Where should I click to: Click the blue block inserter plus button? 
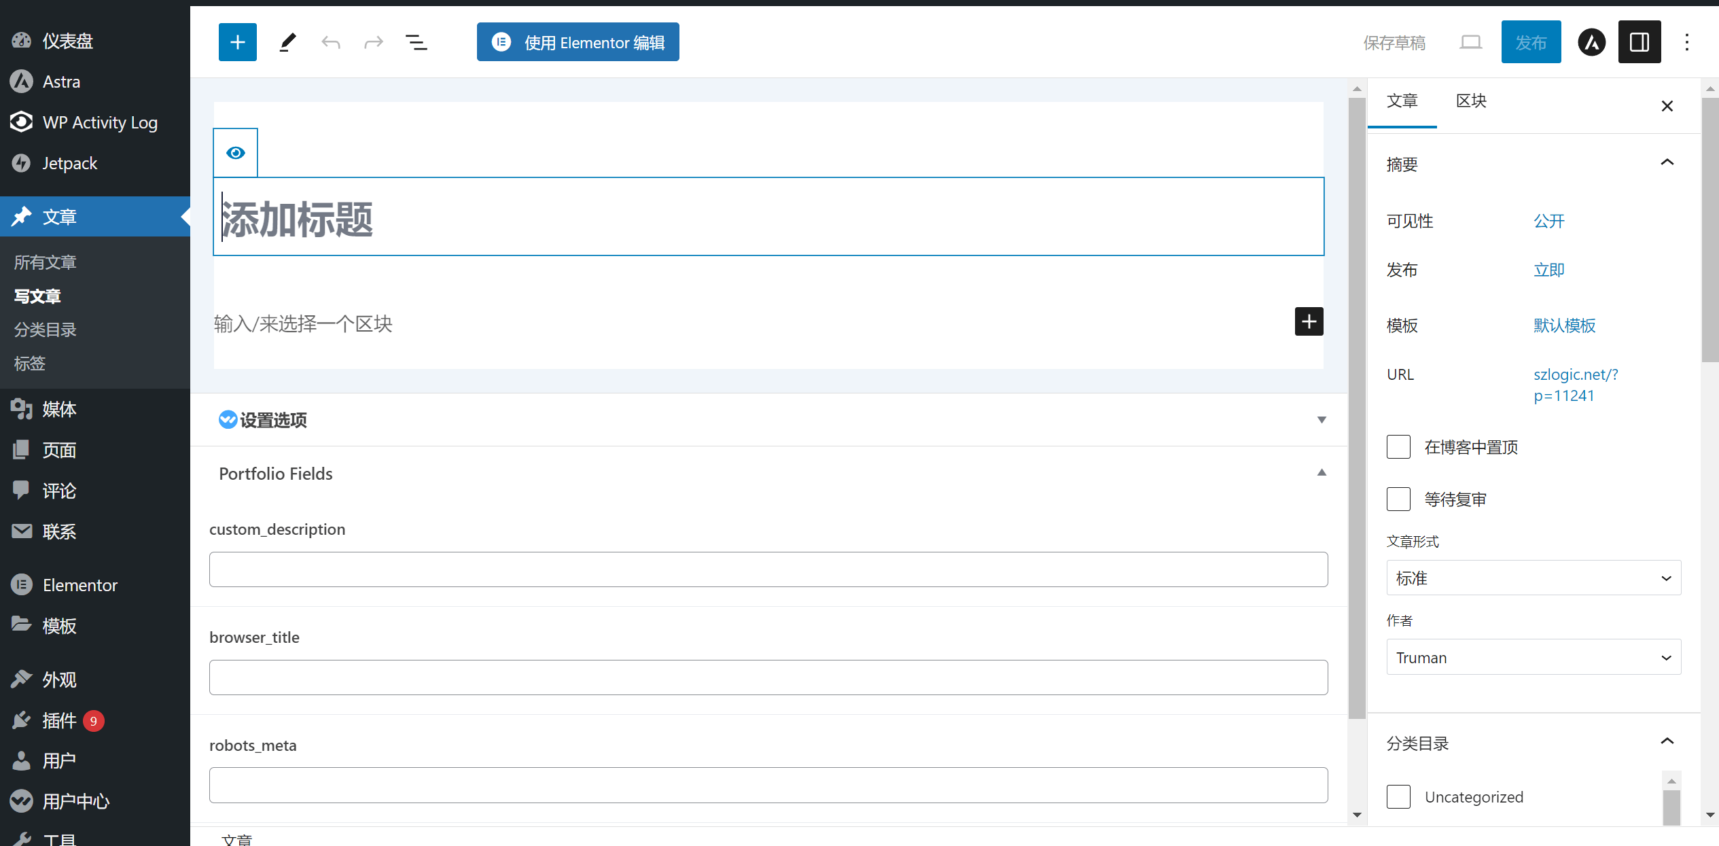pyautogui.click(x=237, y=42)
